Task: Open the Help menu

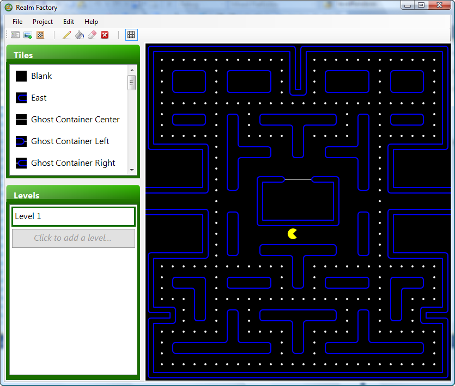Action: click(x=91, y=22)
